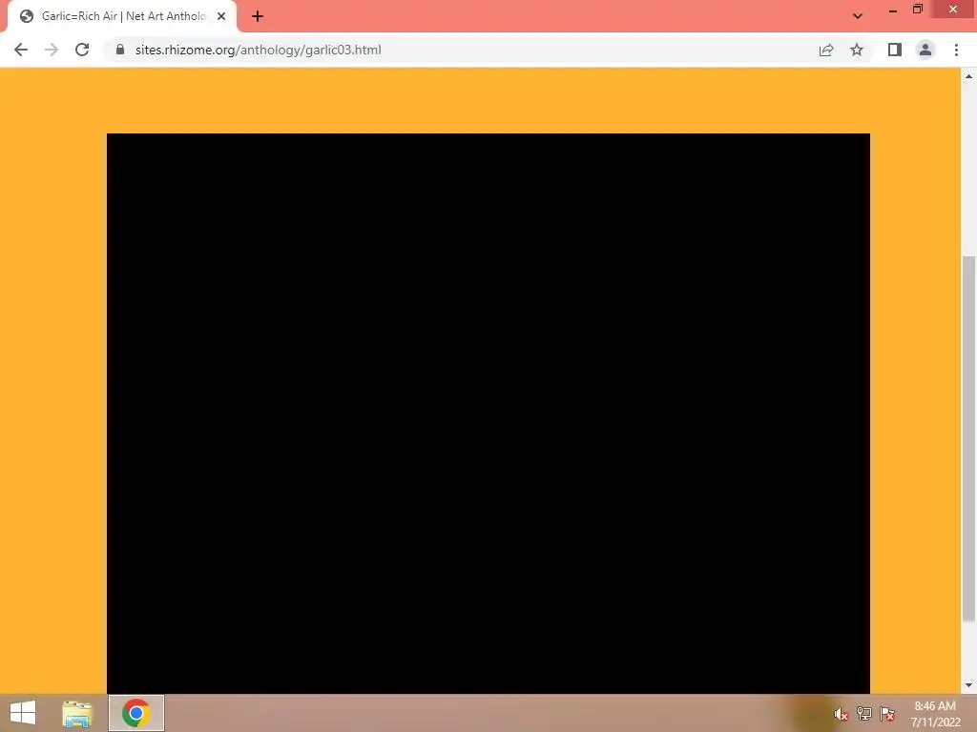Viewport: 977px width, 732px height.
Task: Open File Explorer from the taskbar
Action: click(76, 713)
